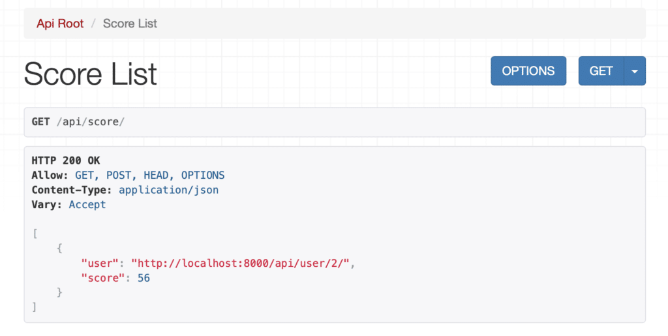Select the Score List breadcrumb item

click(130, 23)
